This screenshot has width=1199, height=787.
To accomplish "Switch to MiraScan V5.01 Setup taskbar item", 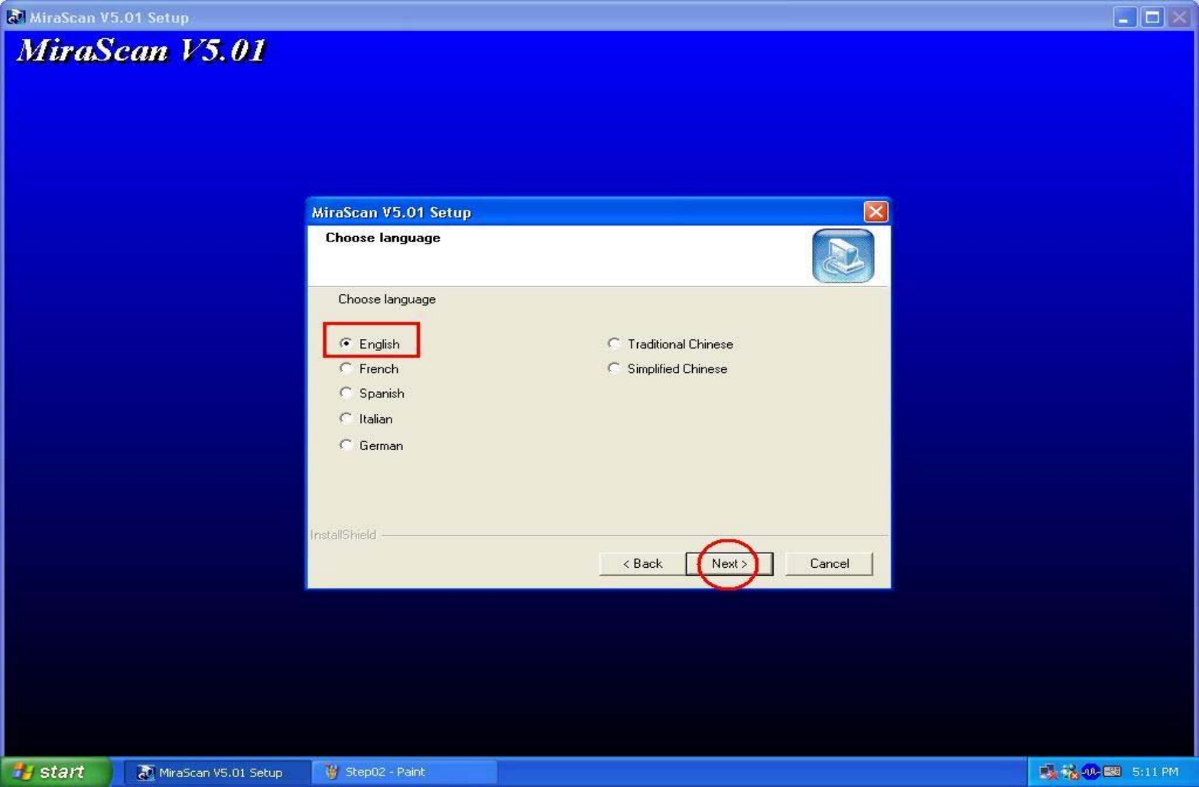I will click(216, 772).
